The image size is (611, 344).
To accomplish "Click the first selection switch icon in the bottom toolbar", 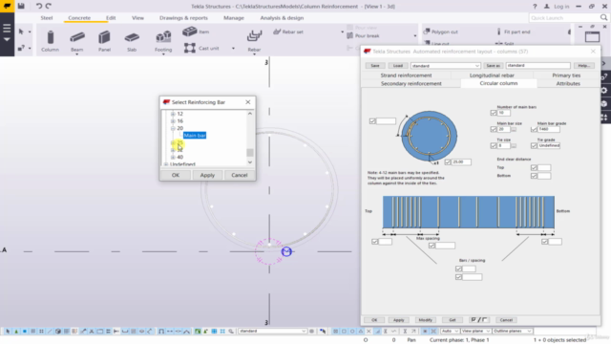I will (8, 332).
